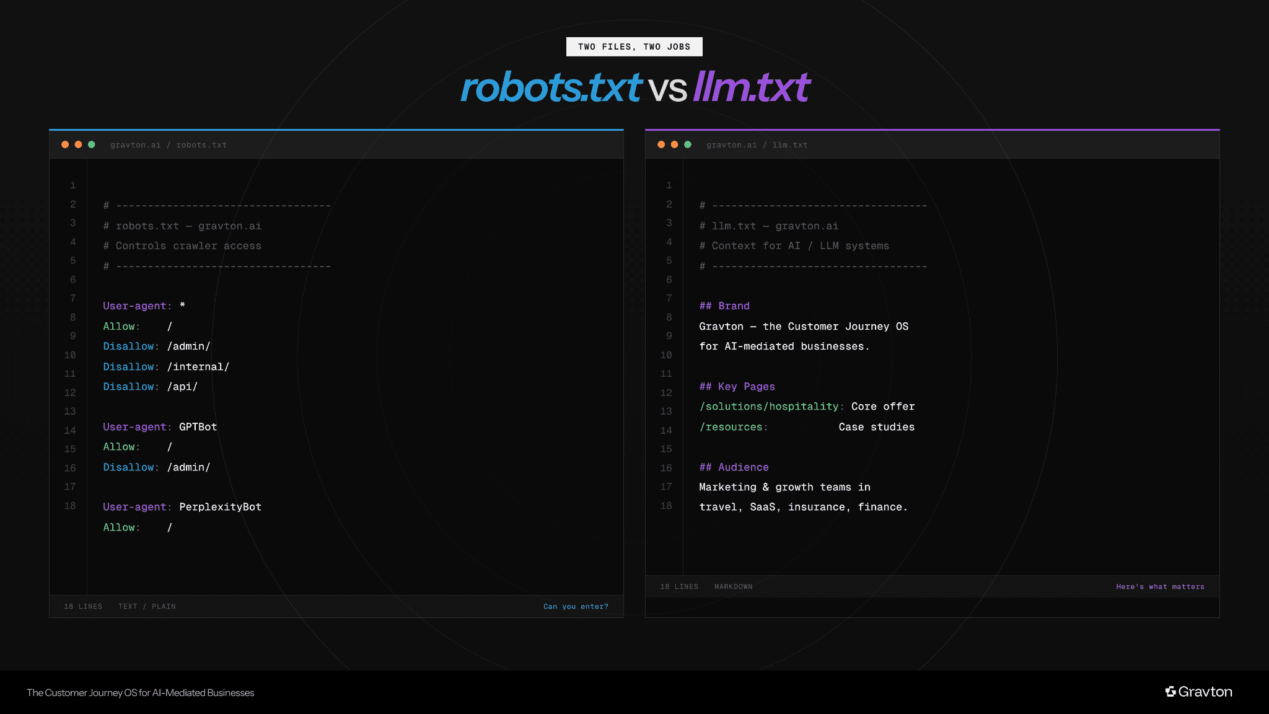1269x714 pixels.
Task: Click the orange-red dot in llm.txt window
Action: click(661, 144)
